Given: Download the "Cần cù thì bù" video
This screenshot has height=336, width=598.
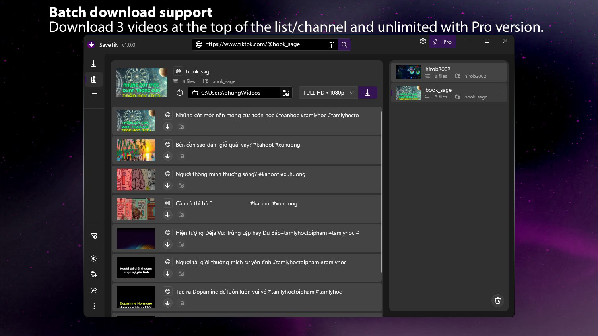Looking at the screenshot, I should point(168,215).
